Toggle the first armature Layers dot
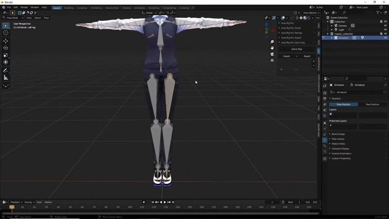 point(331,114)
